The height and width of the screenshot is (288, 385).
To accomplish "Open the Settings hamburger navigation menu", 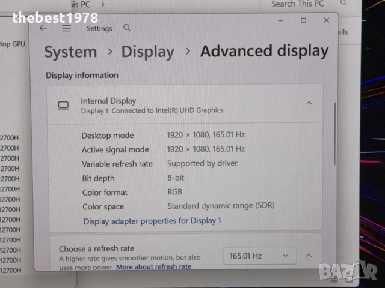I will click(x=66, y=28).
